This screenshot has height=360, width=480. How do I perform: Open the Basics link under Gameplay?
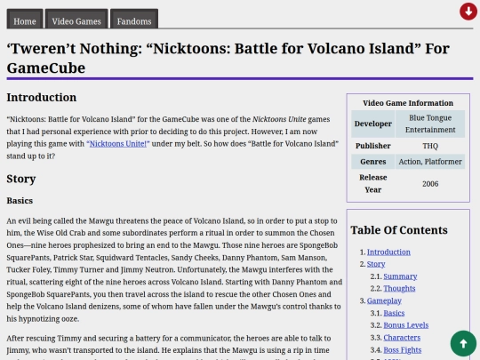click(x=394, y=313)
